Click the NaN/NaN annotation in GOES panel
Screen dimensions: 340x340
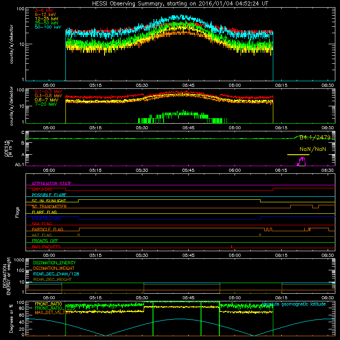pos(313,149)
